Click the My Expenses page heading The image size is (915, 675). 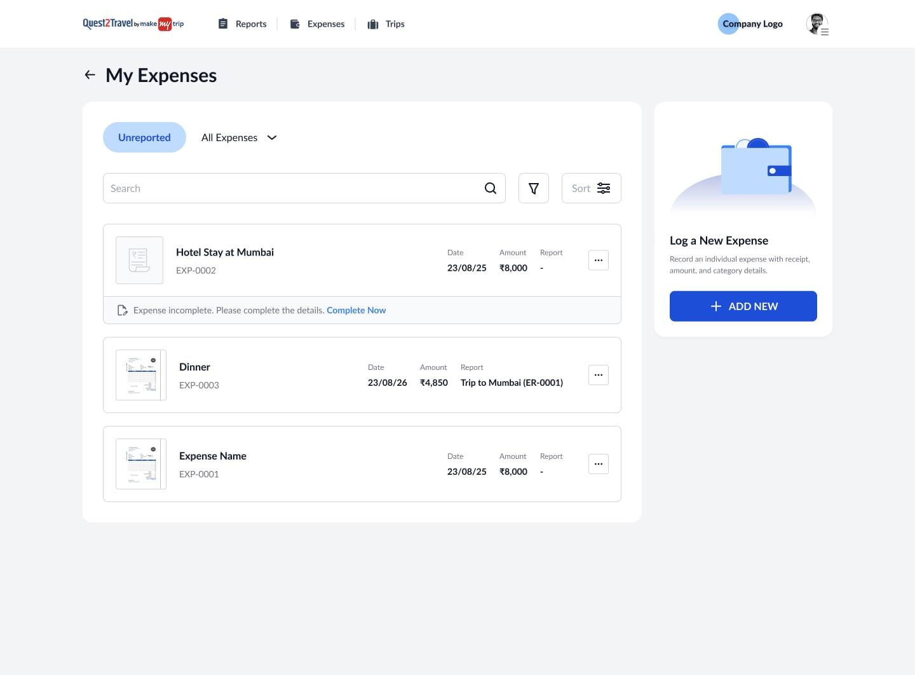pyautogui.click(x=161, y=76)
